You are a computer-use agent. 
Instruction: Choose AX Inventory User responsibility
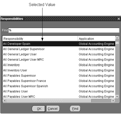tap(59, 70)
